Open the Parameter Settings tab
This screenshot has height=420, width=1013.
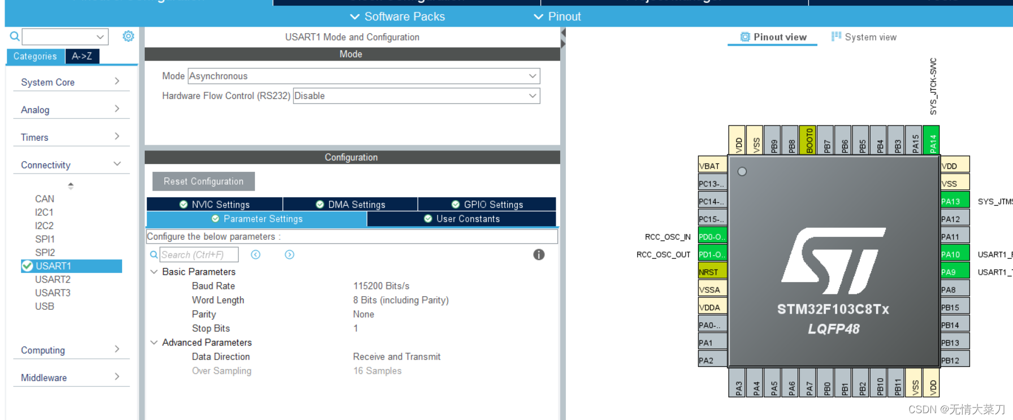coord(257,219)
